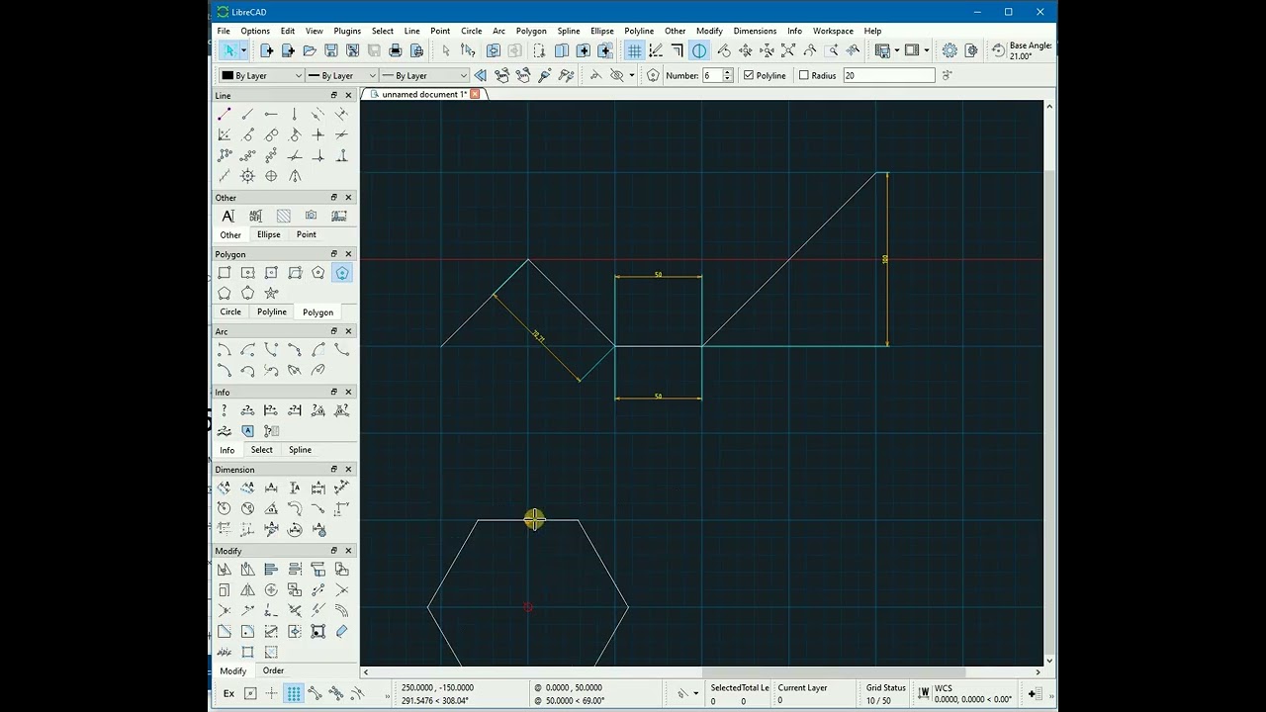The height and width of the screenshot is (712, 1266).
Task: Toggle Snap on Endpoints button
Action: pos(316,694)
